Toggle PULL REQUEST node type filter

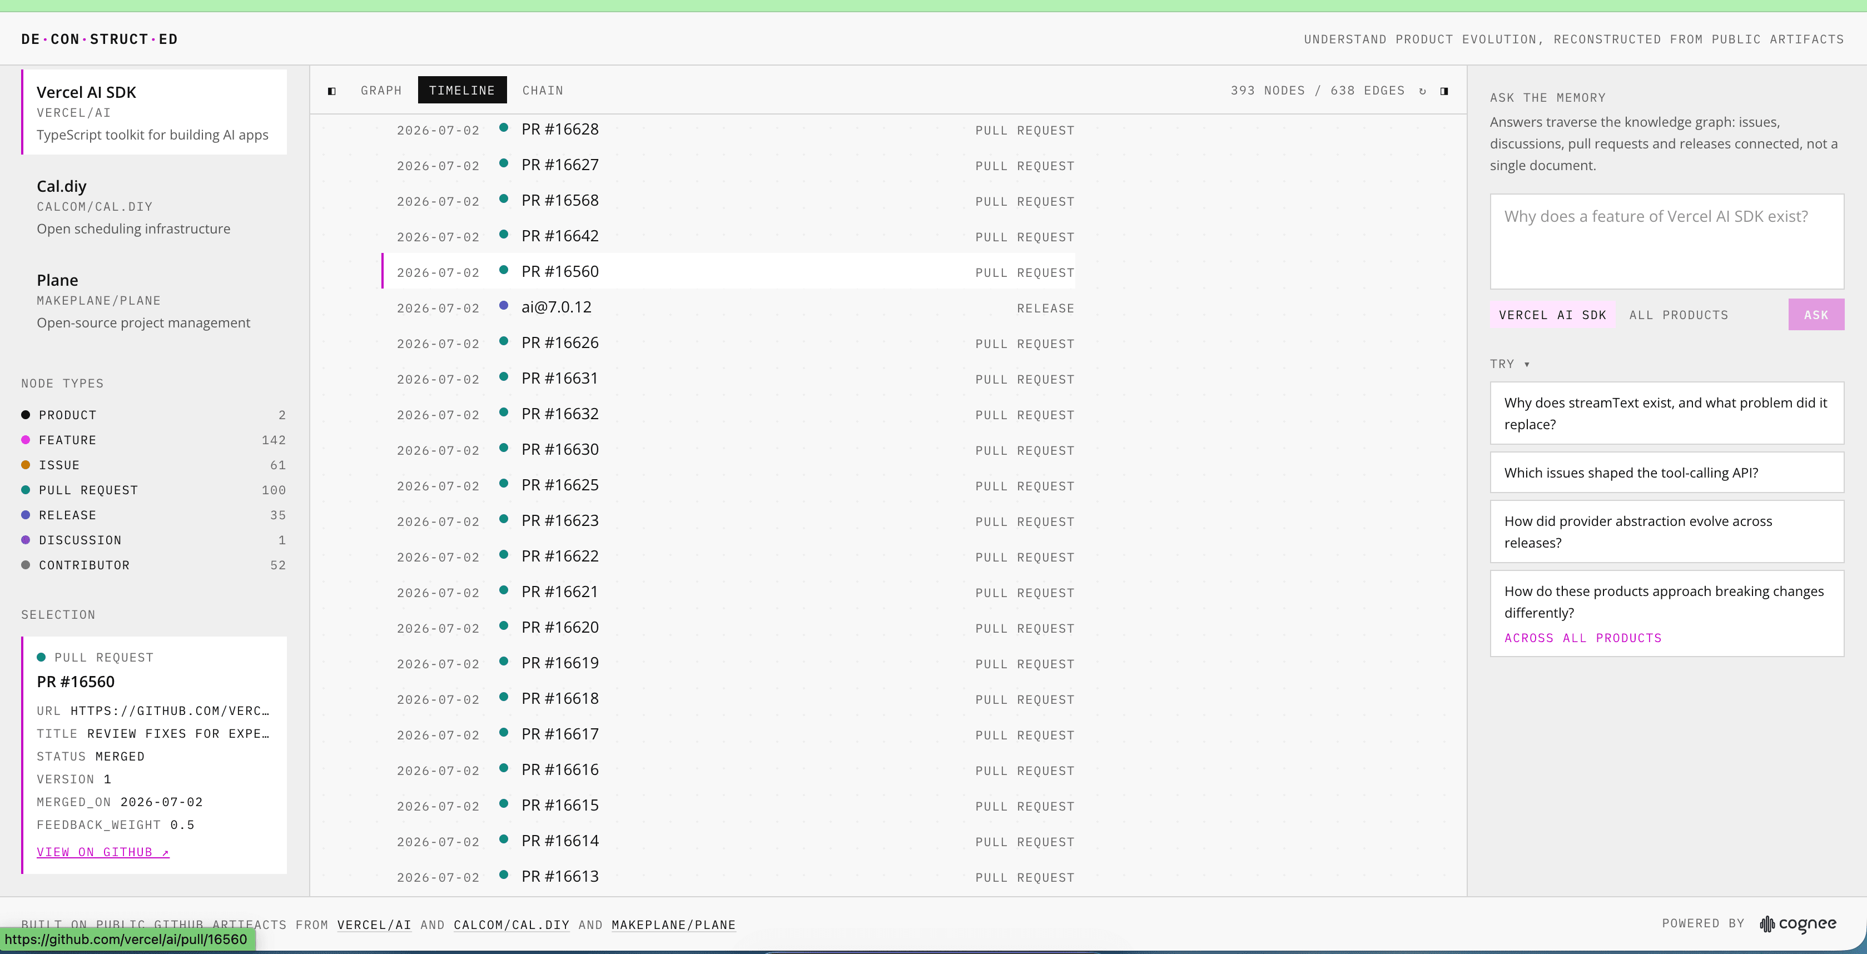(153, 490)
